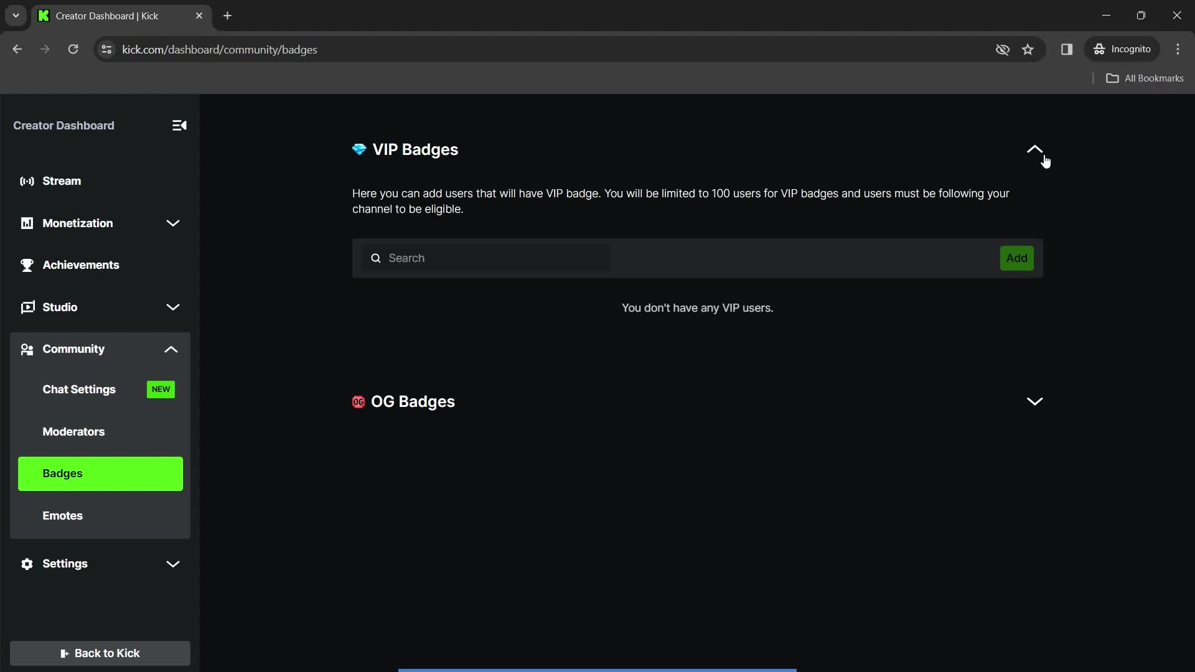This screenshot has width=1195, height=672.
Task: Click the Settings section icon
Action: (27, 564)
